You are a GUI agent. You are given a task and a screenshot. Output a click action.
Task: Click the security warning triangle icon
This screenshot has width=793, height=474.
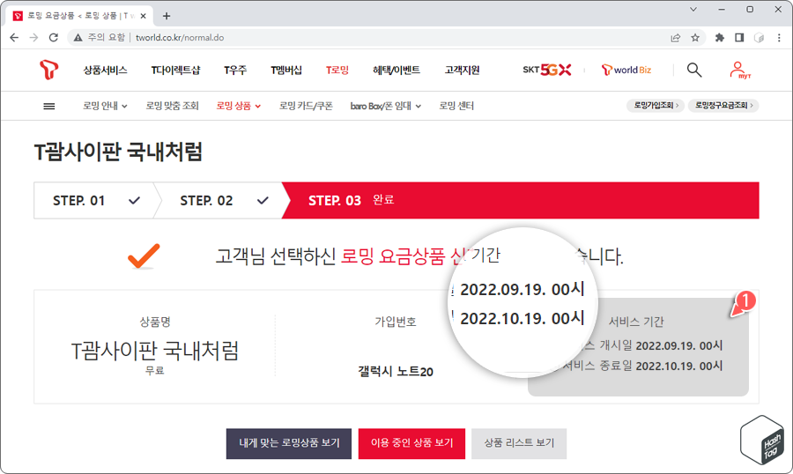coord(78,37)
